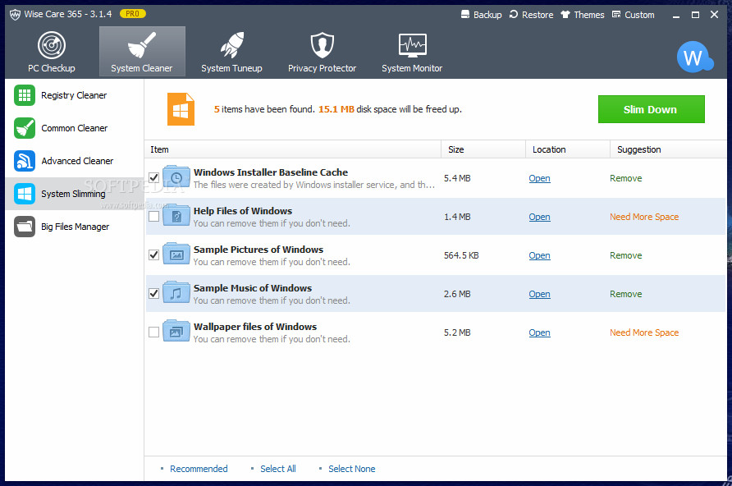This screenshot has height=486, width=732.
Task: Open Big Files Manager
Action: click(75, 227)
